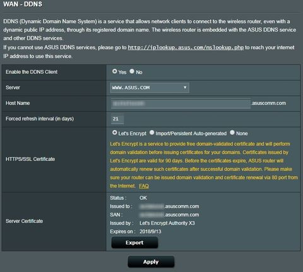Screen dimensions: 303x272
Task: Apply the DDNS settings
Action: [151, 262]
